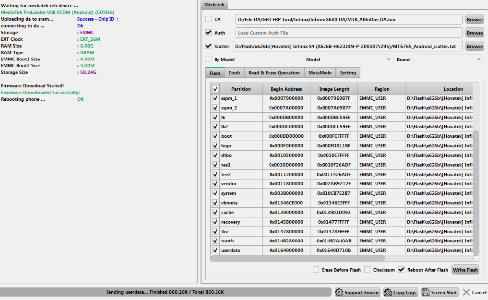Open the MetaMode tab
Image resolution: width=488 pixels, height=300 pixels.
coord(320,73)
